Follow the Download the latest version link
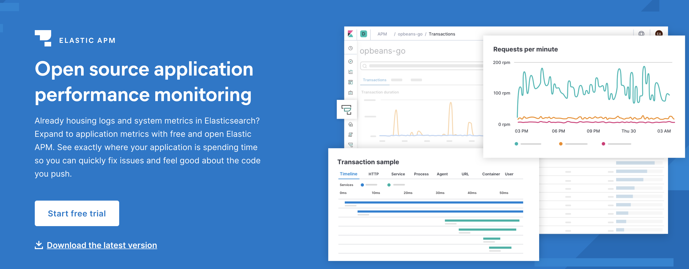The width and height of the screenshot is (689, 269). [x=102, y=245]
